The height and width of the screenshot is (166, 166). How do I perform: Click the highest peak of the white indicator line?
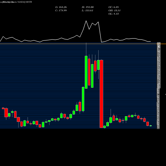click(86, 21)
